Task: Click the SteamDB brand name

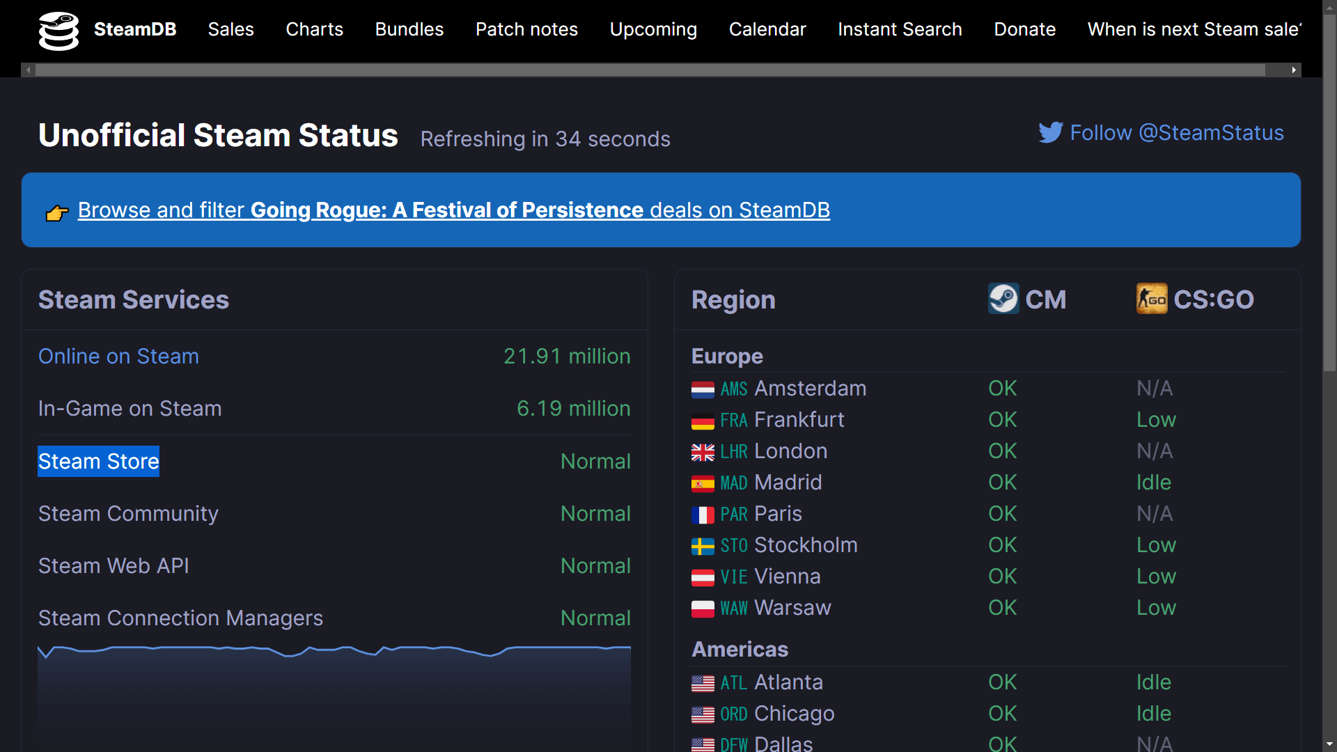Action: [x=135, y=29]
